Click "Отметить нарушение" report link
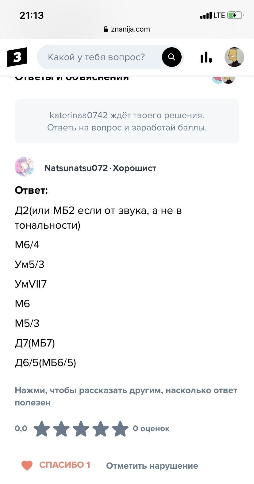Screen dimensions: 254x484 (152, 466)
